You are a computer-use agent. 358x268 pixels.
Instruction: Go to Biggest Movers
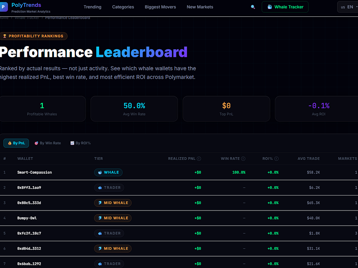click(160, 7)
